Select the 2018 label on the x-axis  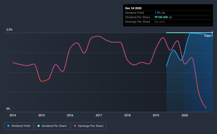click(x=127, y=115)
